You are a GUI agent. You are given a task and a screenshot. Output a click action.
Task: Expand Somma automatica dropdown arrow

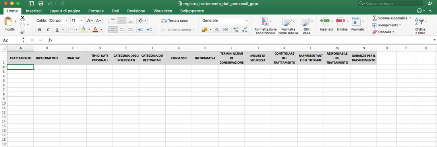(410, 18)
